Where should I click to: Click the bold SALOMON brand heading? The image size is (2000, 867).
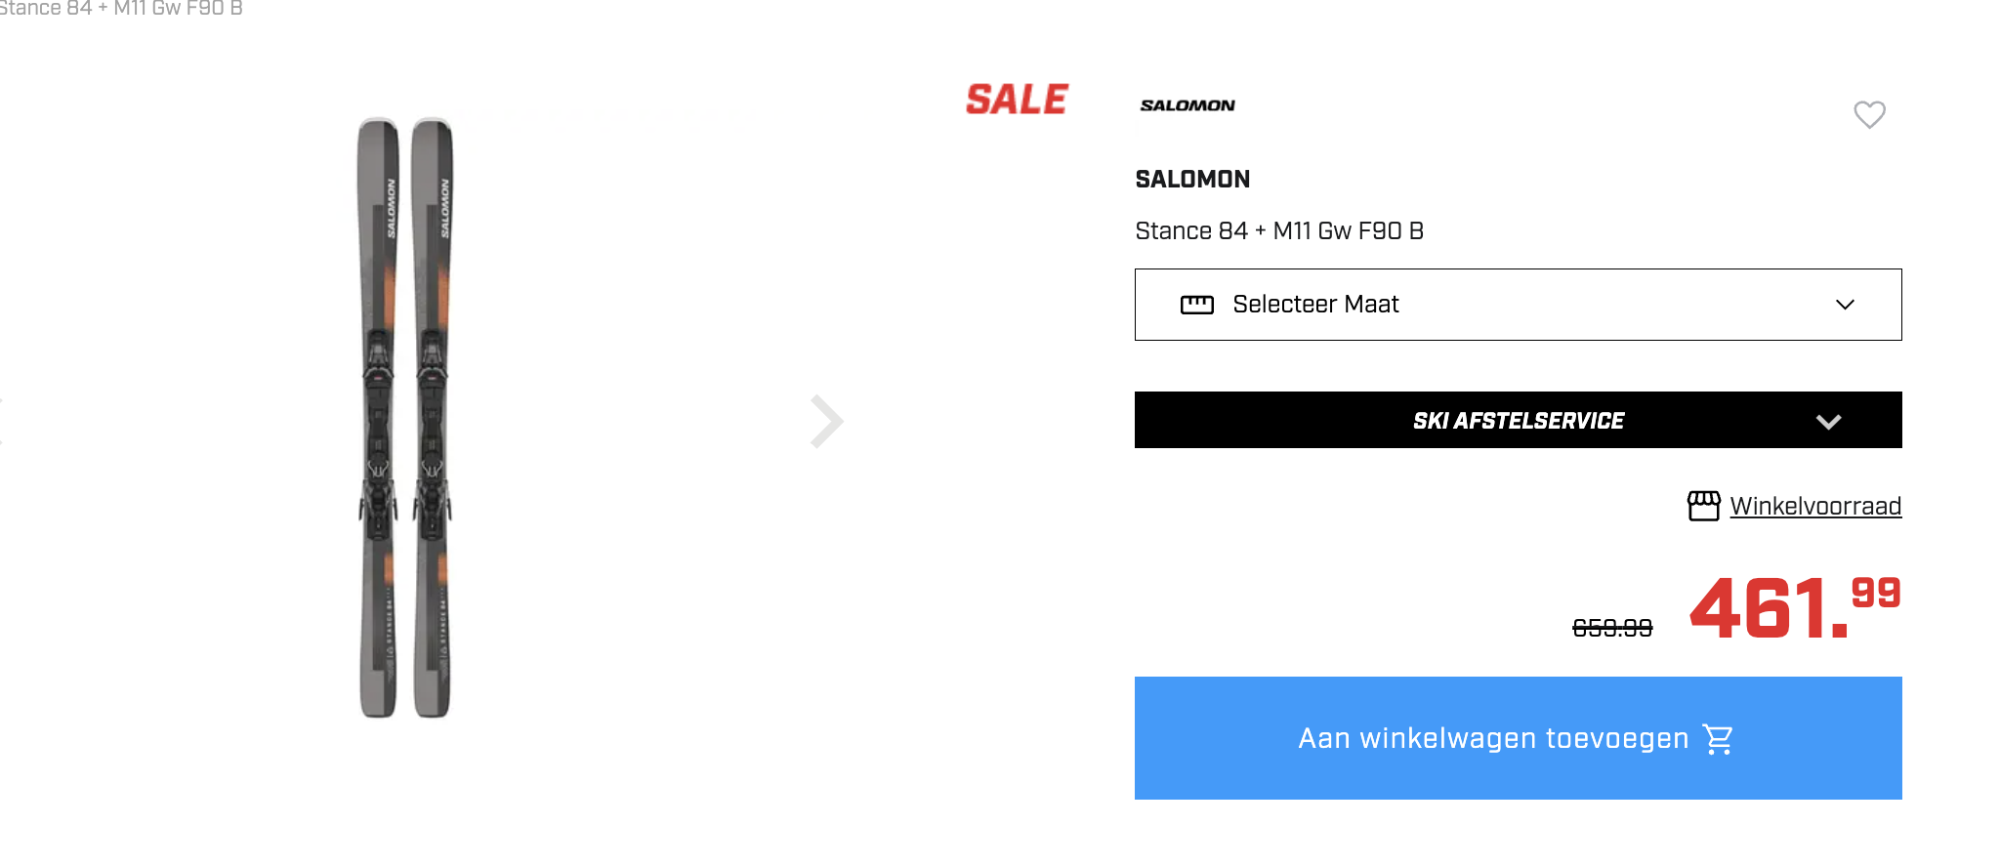coord(1192,180)
